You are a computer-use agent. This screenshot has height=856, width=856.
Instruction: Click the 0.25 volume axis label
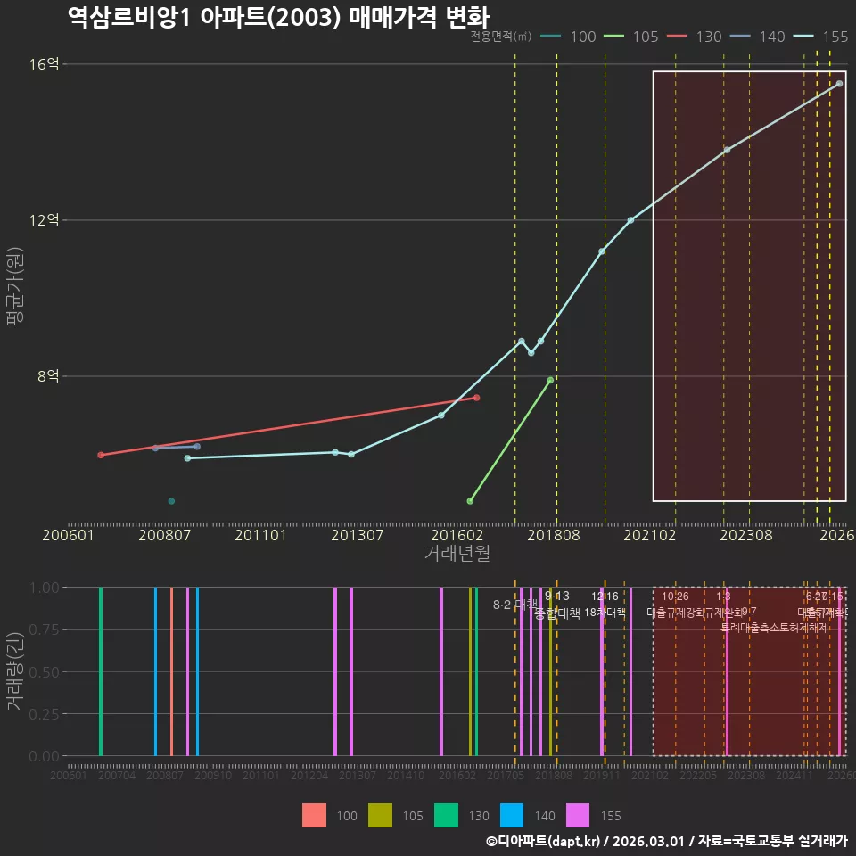pos(45,714)
